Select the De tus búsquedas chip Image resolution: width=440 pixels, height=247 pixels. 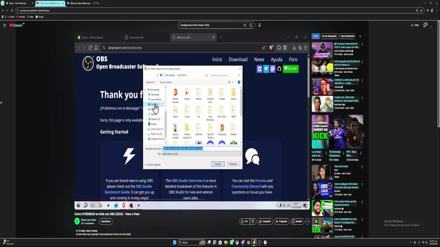(x=329, y=36)
